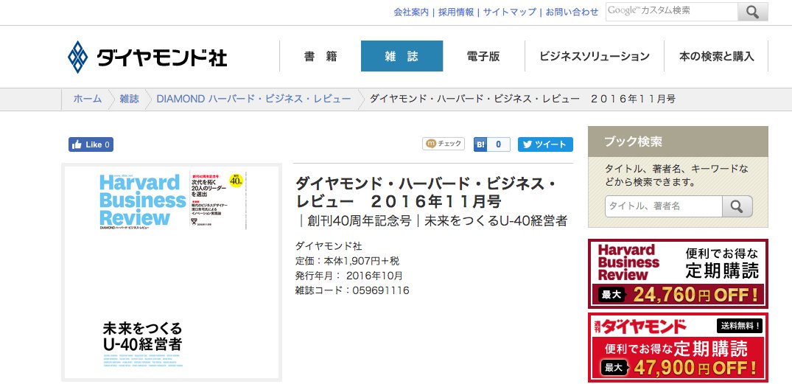792x384 pixels.
Task: Open the ビジネスソリューション menu tab
Action: tap(594, 56)
